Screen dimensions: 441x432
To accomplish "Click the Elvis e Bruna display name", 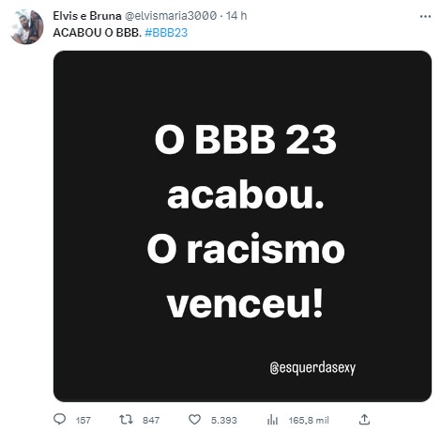I will tap(87, 16).
